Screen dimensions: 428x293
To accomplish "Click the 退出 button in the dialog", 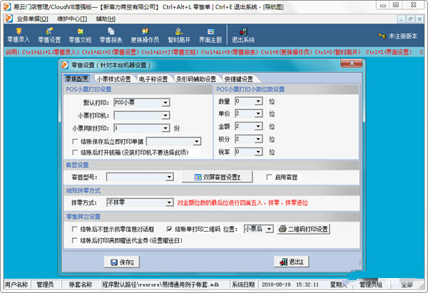I will 291,262.
